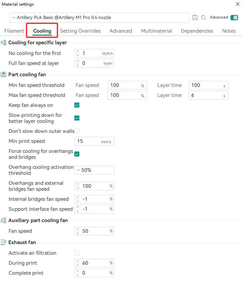Turn off the Advanced mode toggle
This screenshot has width=242, height=282.
click(234, 18)
